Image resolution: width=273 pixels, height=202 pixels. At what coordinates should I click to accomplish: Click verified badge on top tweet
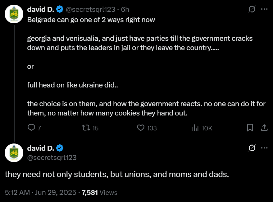point(60,9)
